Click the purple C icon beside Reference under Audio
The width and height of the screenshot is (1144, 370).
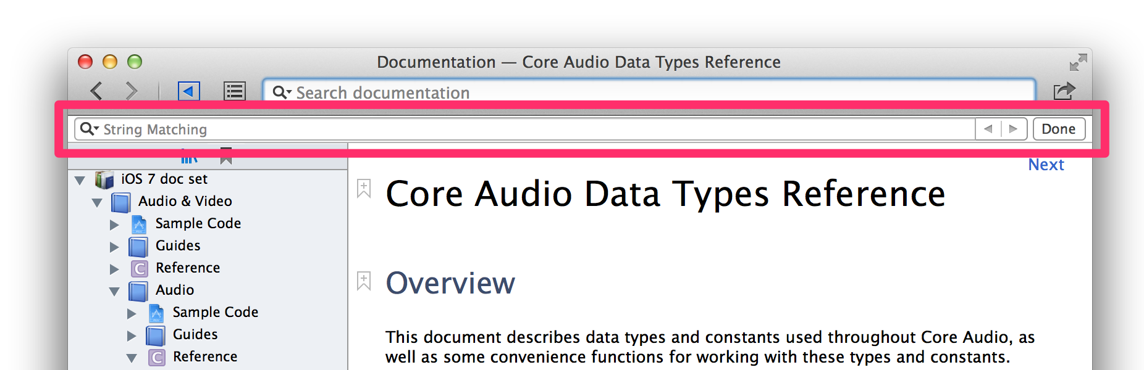click(x=157, y=358)
